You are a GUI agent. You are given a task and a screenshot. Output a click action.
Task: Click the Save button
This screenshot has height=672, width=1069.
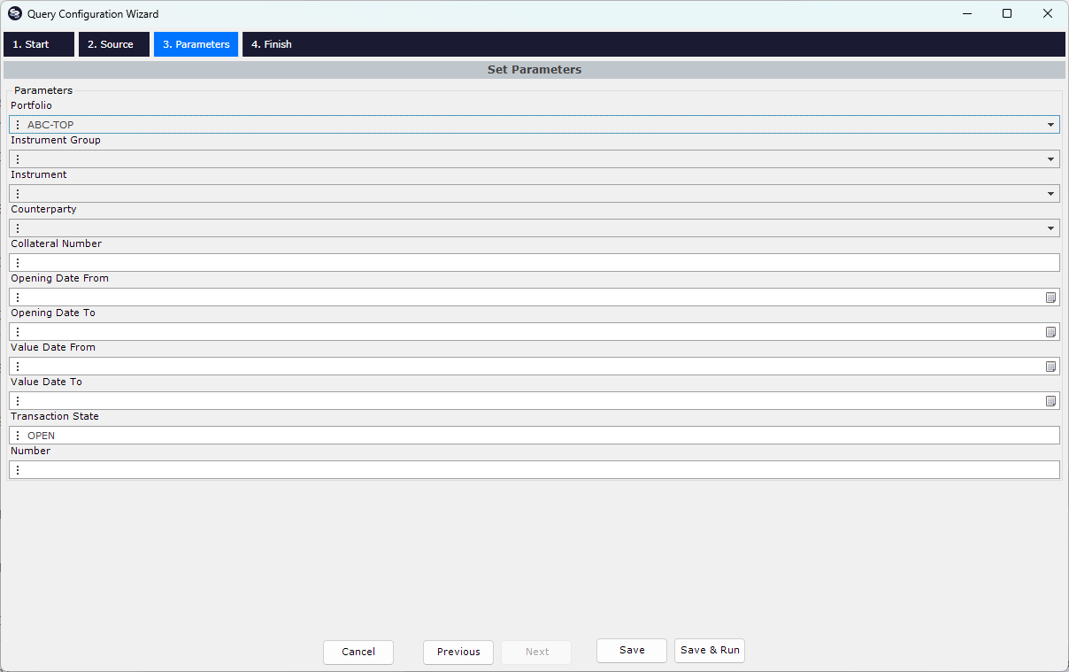[632, 650]
